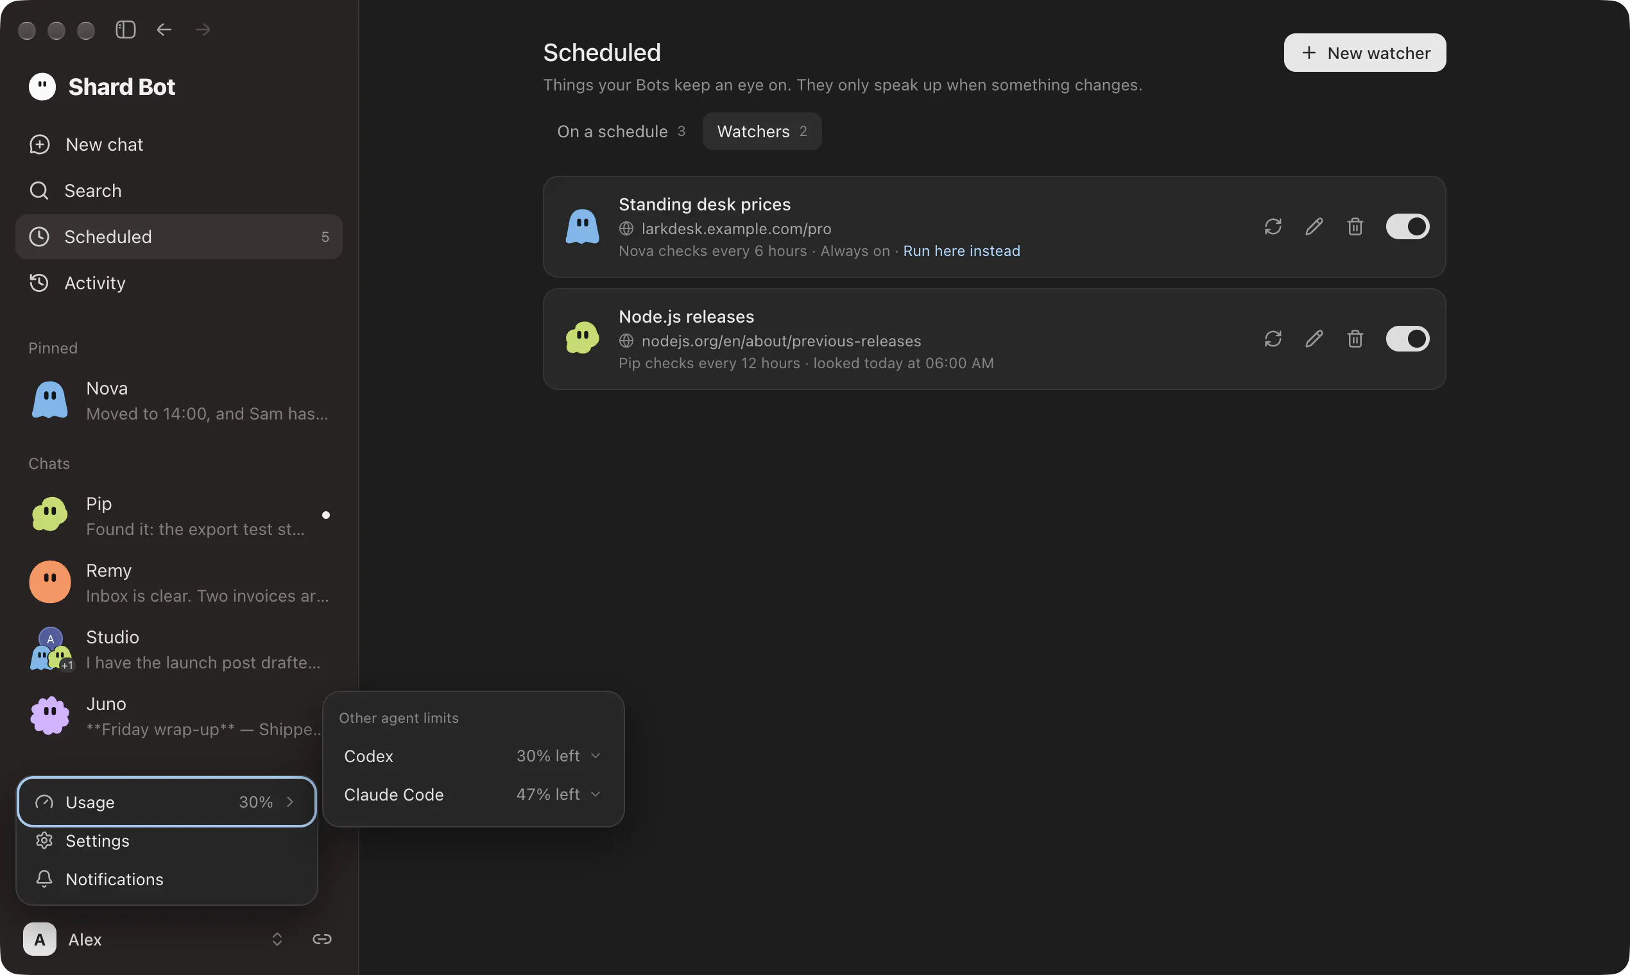This screenshot has height=975, width=1630.
Task: Expand the Codex limit chevron
Action: point(596,756)
